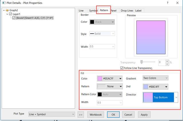Click the black Pattern Color swatch

[x=100, y=94]
